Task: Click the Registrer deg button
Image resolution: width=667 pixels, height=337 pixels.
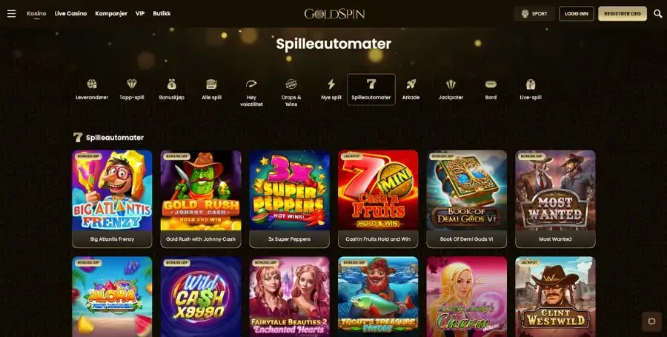Action: click(623, 13)
